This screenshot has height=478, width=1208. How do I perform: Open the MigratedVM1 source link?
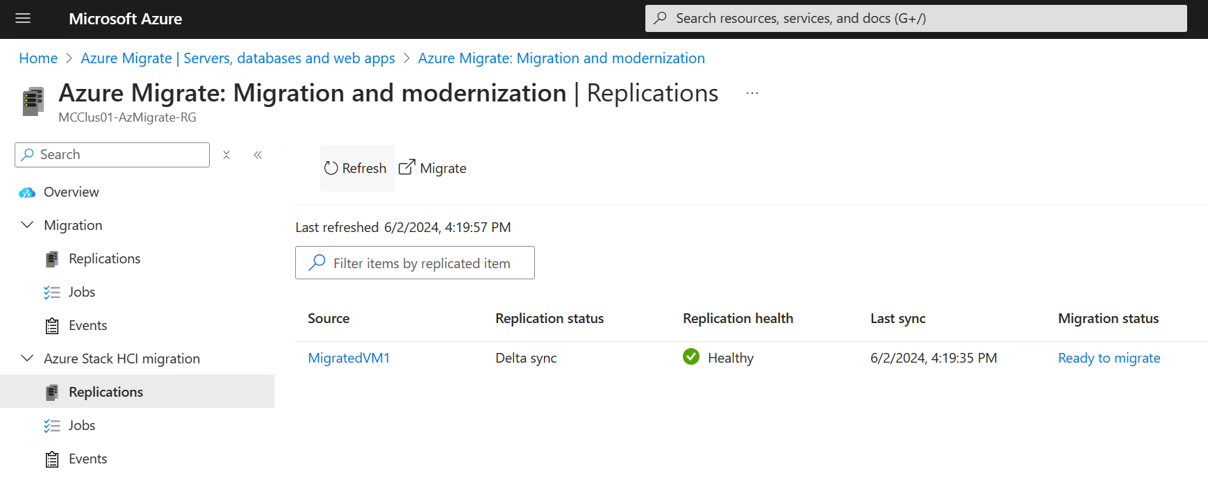coord(349,358)
